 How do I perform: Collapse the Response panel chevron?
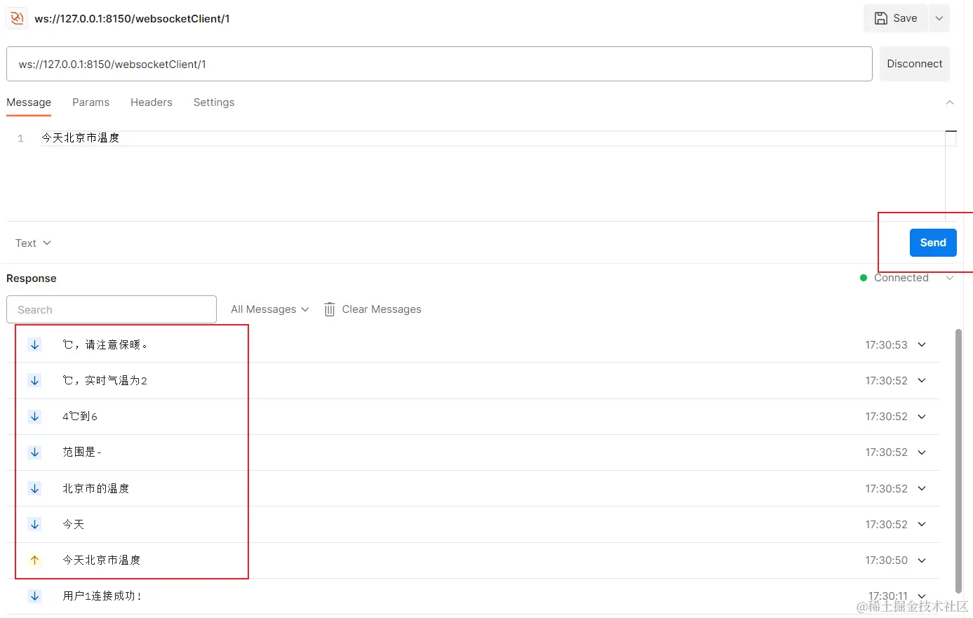pyautogui.click(x=950, y=278)
